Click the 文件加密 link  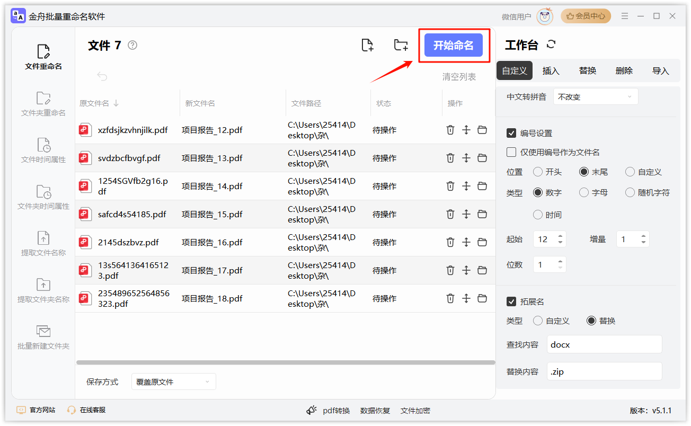coord(415,411)
